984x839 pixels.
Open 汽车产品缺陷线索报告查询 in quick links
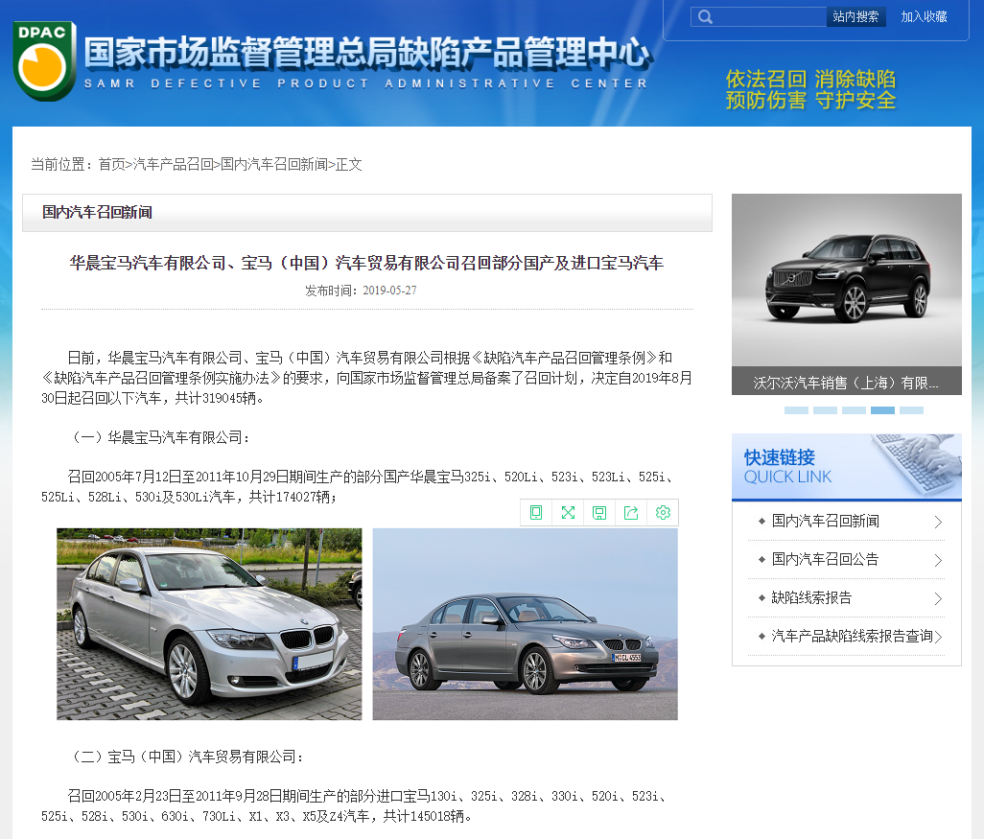point(853,636)
